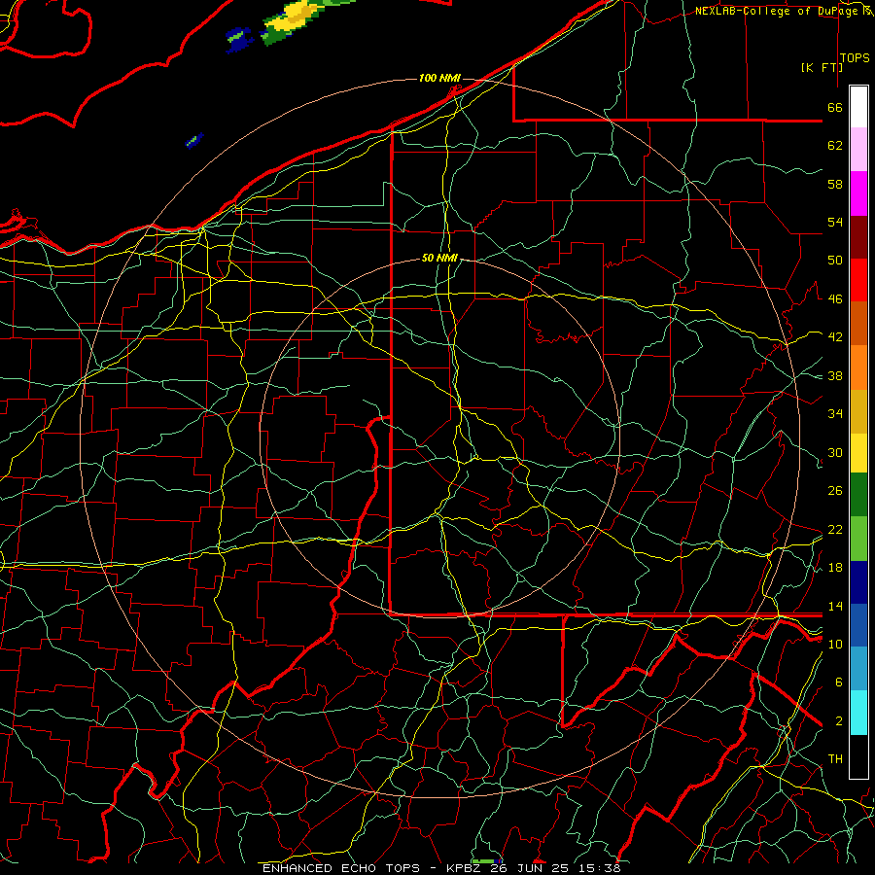Click the "2" legend value
Image resolution: width=875 pixels, height=875 pixels.
(839, 721)
